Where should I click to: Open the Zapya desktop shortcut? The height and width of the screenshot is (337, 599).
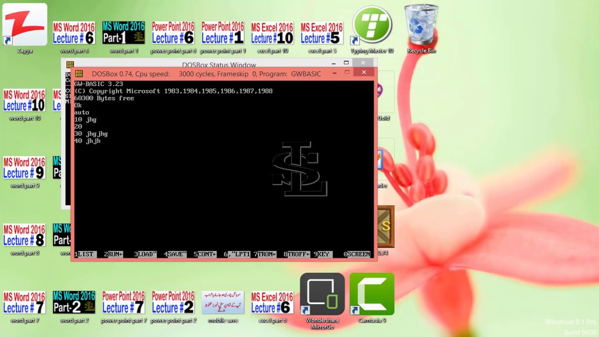pos(25,28)
